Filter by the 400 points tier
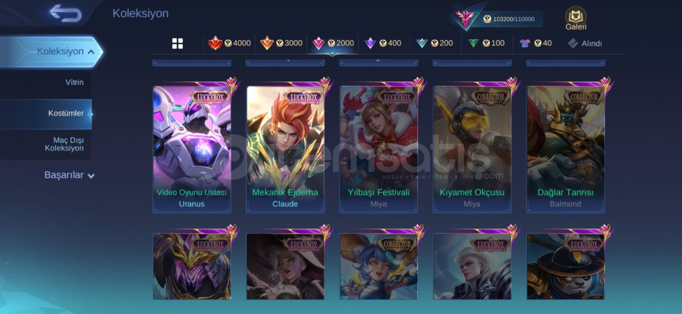The height and width of the screenshot is (314, 682). 383,43
